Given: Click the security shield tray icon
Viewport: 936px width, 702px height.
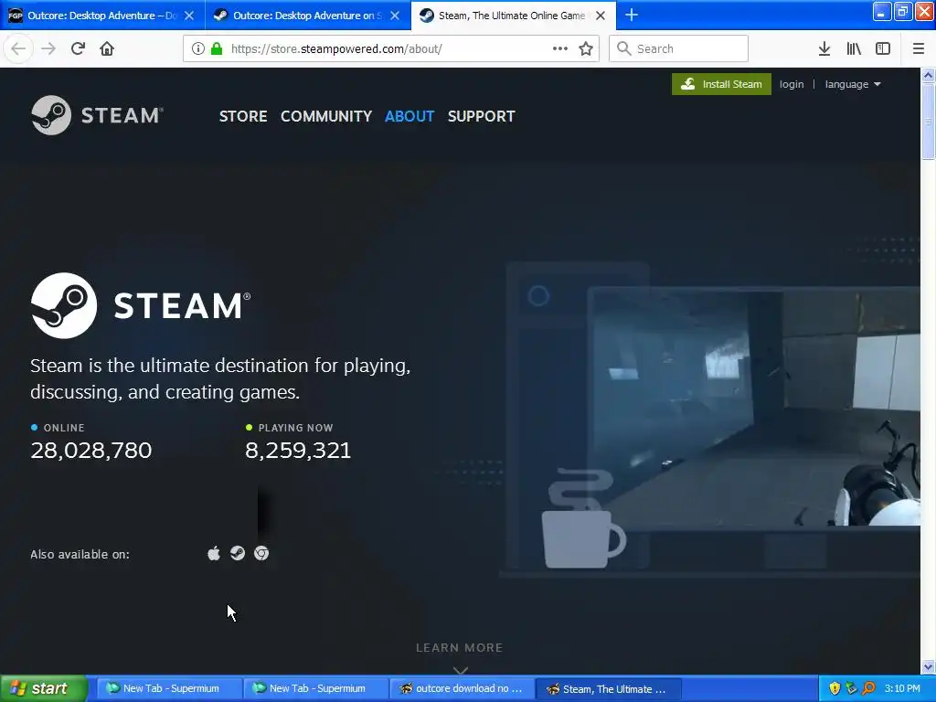Looking at the screenshot, I should [x=835, y=688].
